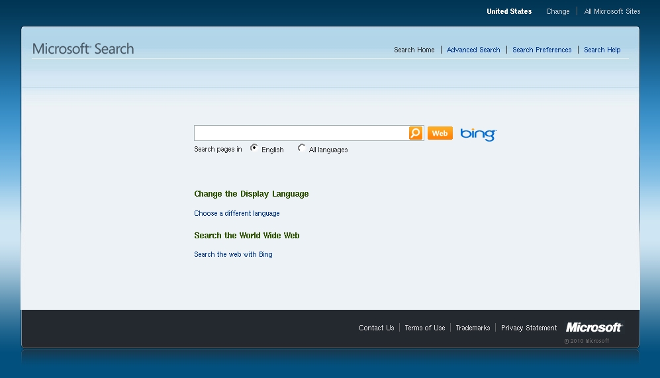Image resolution: width=660 pixels, height=378 pixels.
Task: Open the Trademarks footer link
Action: (x=473, y=328)
